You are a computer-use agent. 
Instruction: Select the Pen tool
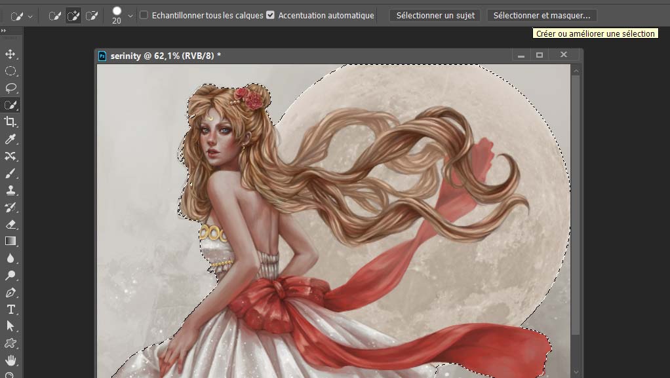click(10, 292)
